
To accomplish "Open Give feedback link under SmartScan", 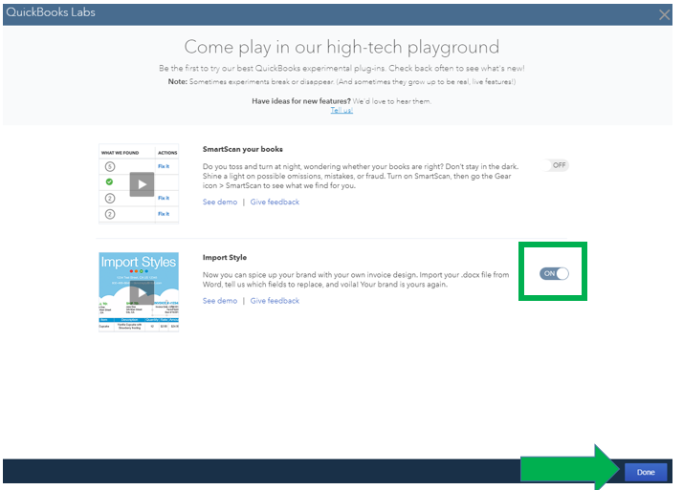I will pos(275,202).
